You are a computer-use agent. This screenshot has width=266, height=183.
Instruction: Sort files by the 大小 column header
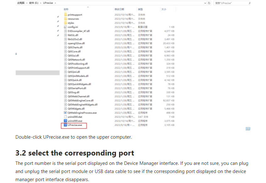pyautogui.click(x=164, y=9)
